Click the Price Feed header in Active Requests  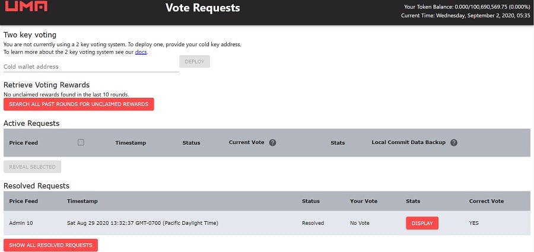pos(24,143)
